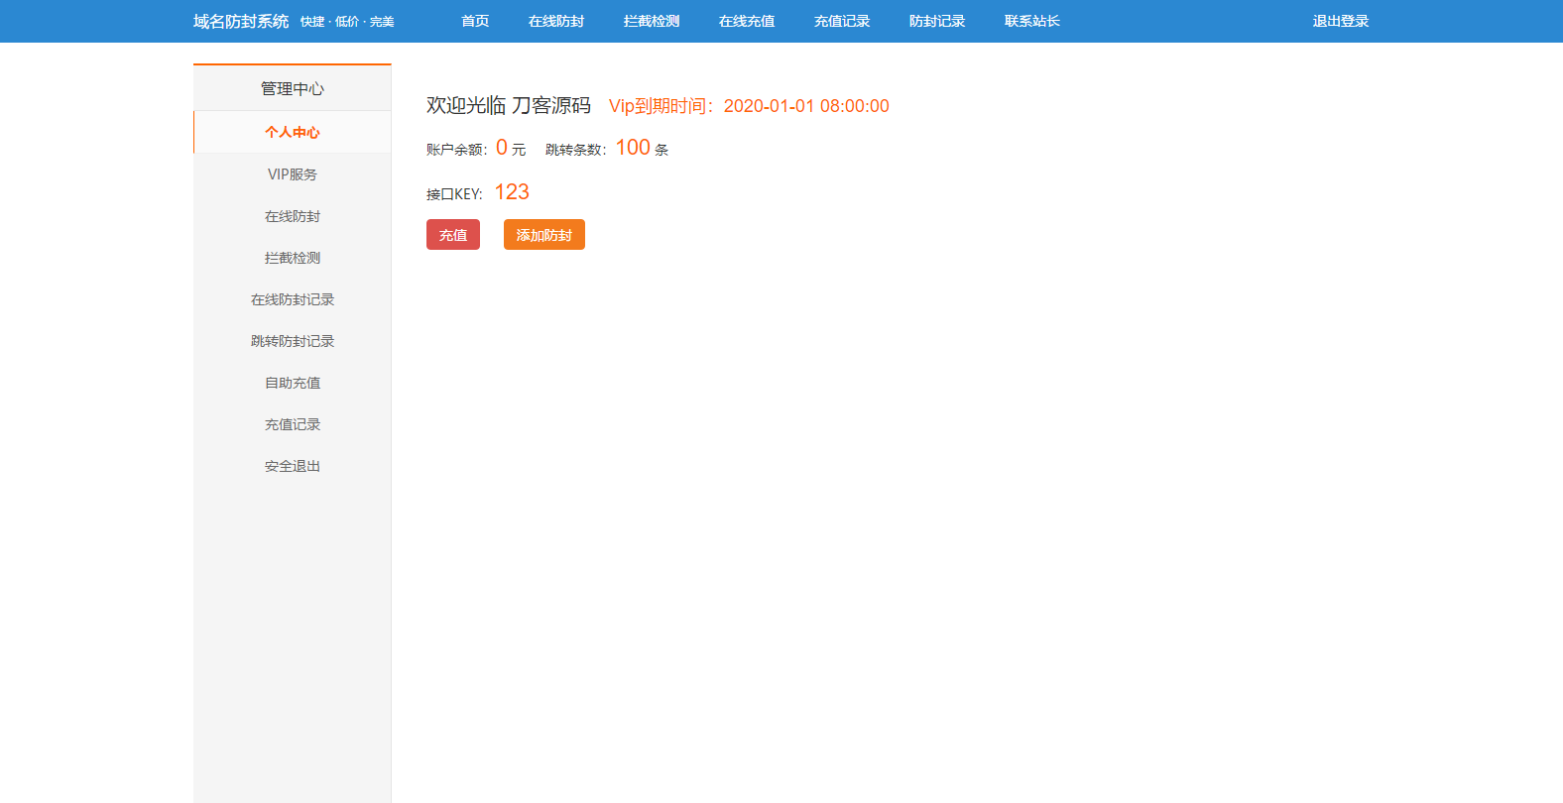
Task: Click the 账户余额 value 0
Action: point(502,148)
